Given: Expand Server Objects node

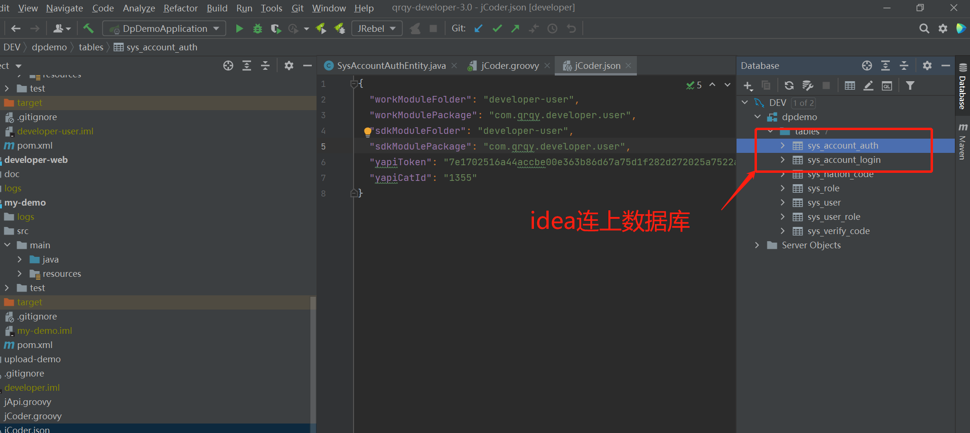Looking at the screenshot, I should click(757, 245).
